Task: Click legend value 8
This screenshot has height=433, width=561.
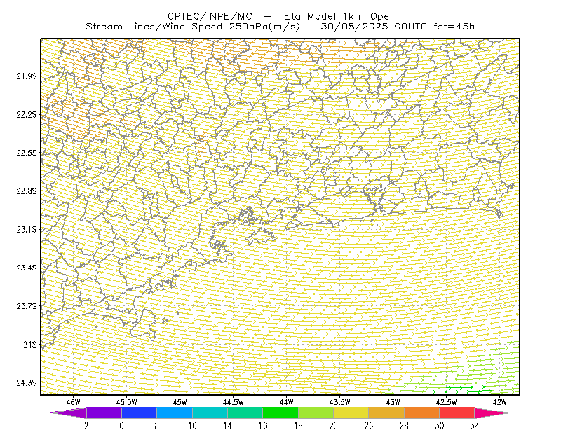Action: pyautogui.click(x=156, y=426)
